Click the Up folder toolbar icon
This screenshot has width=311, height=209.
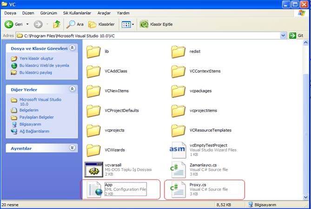pos(57,24)
